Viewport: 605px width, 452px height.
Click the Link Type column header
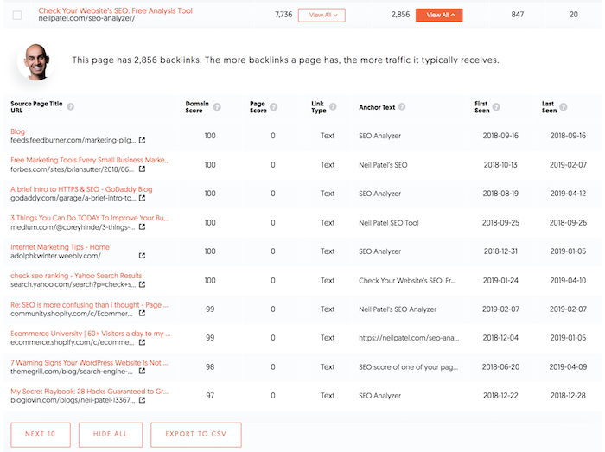(x=319, y=107)
